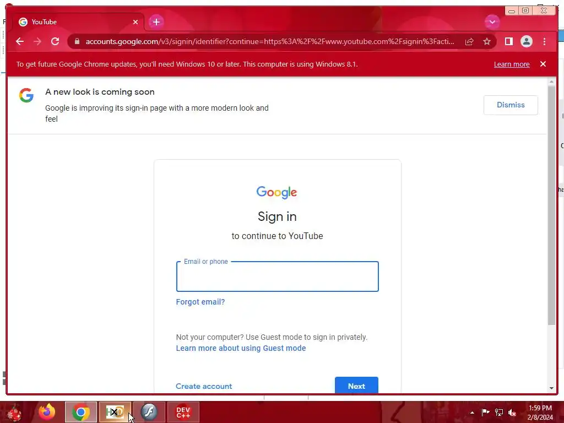Viewport: 564px width, 423px height.
Task: Focus the Email or phone field
Action: pyautogui.click(x=278, y=276)
